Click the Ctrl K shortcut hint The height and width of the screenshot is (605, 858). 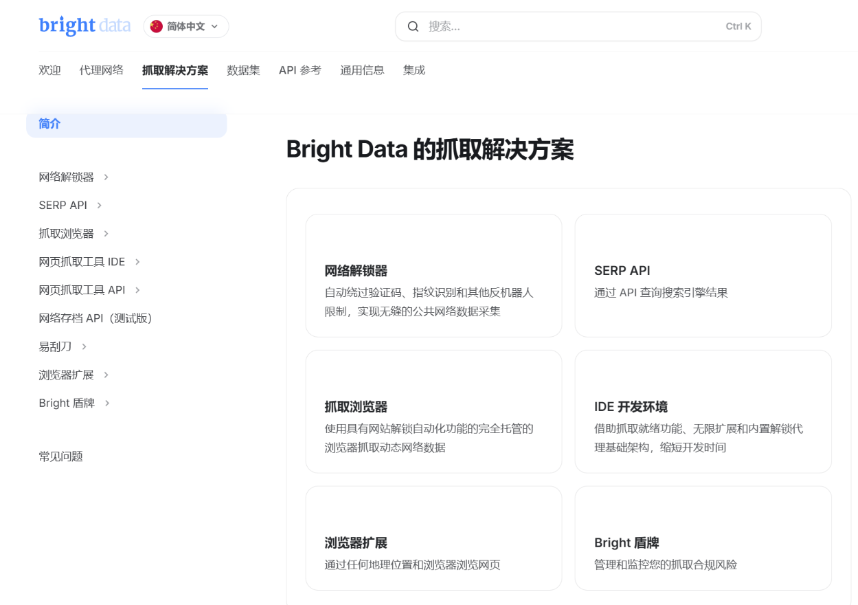coord(738,26)
